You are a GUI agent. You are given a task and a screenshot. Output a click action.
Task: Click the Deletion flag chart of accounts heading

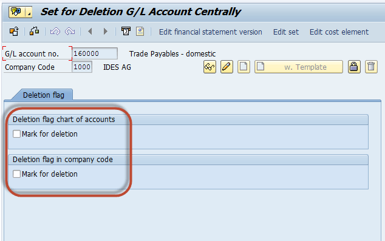(64, 119)
